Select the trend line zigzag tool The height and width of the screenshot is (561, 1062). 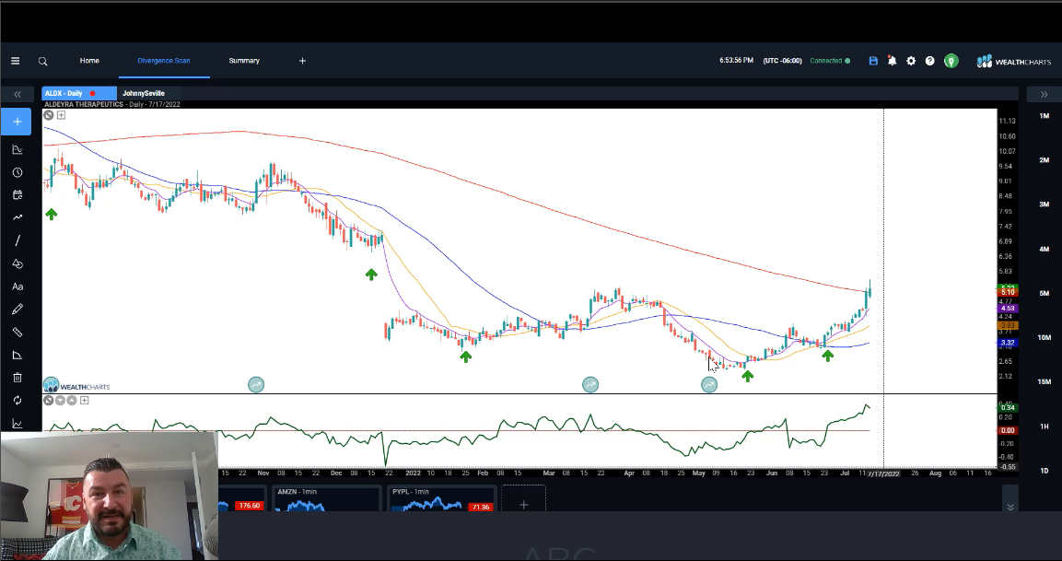click(17, 217)
